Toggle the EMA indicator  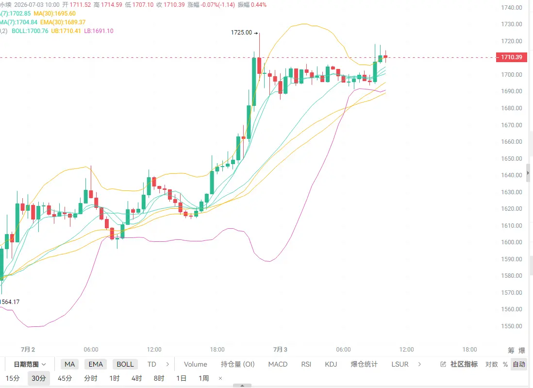coord(96,364)
